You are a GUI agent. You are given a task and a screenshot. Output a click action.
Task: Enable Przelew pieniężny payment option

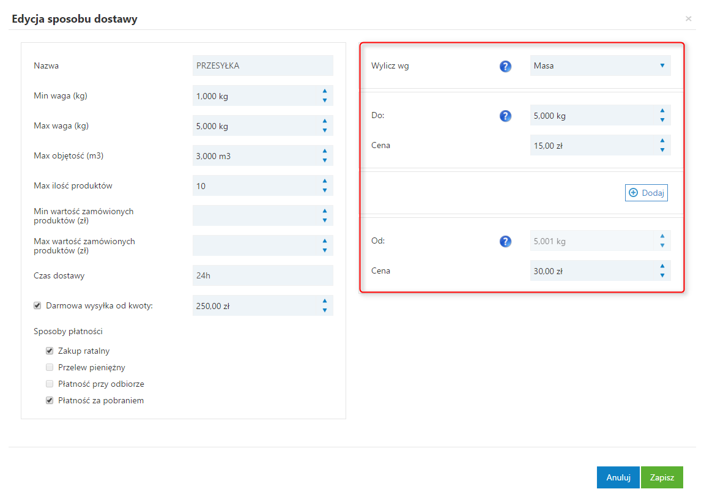click(x=50, y=368)
